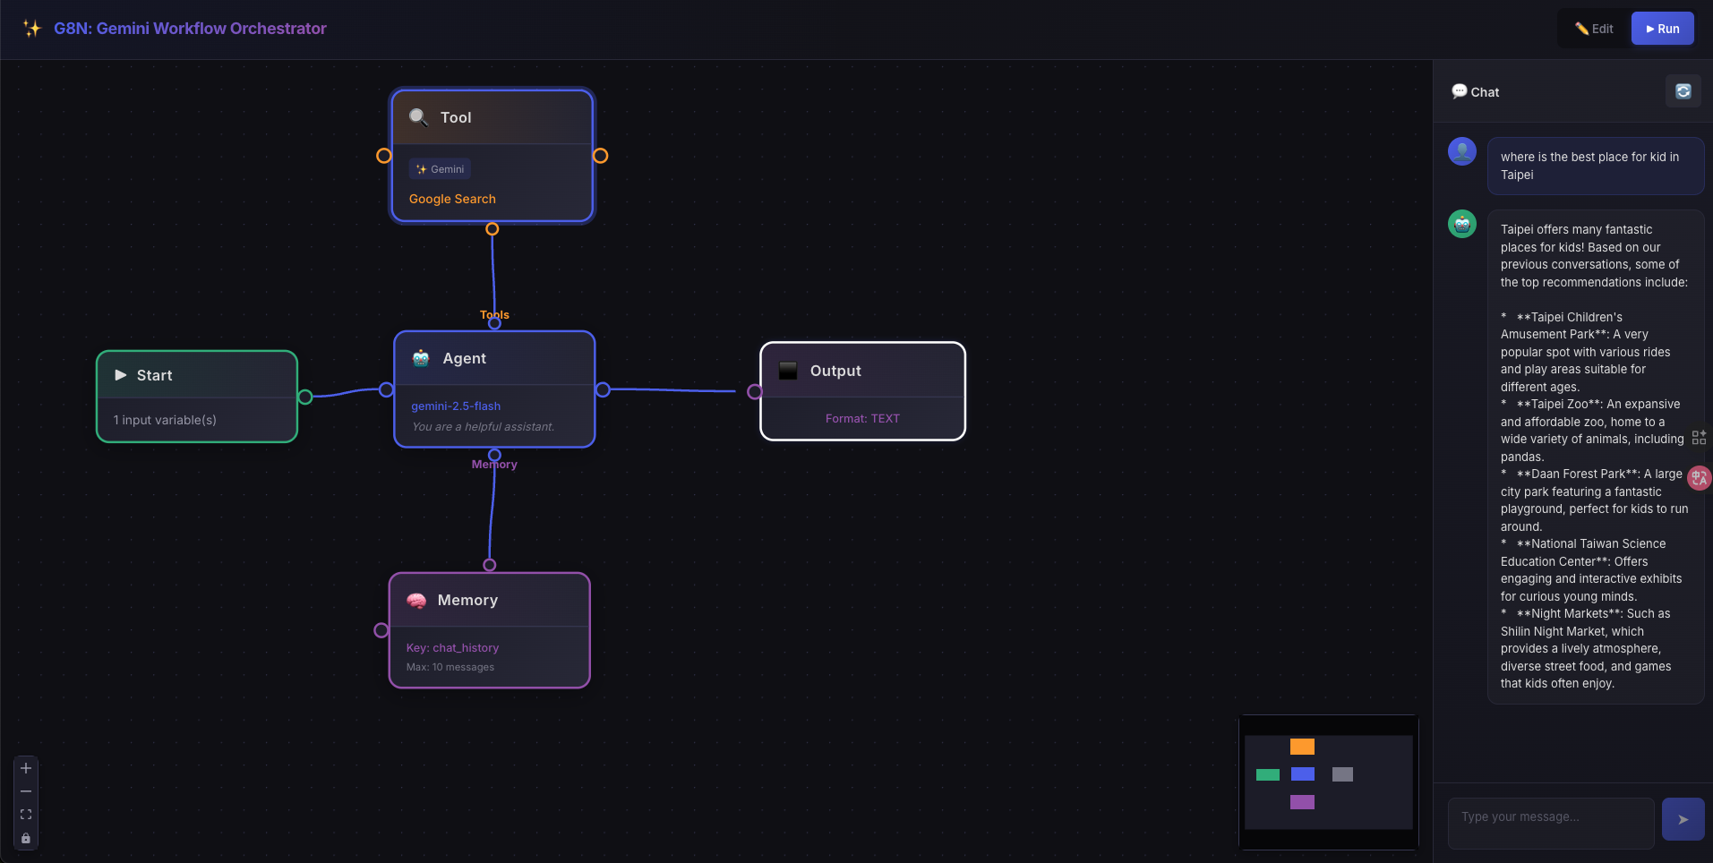Click the assistant robot avatar in the chat
The width and height of the screenshot is (1713, 863).
[1462, 224]
